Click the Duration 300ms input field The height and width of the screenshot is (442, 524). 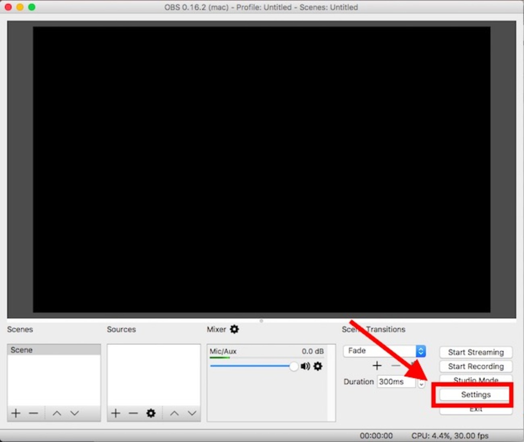coord(396,382)
